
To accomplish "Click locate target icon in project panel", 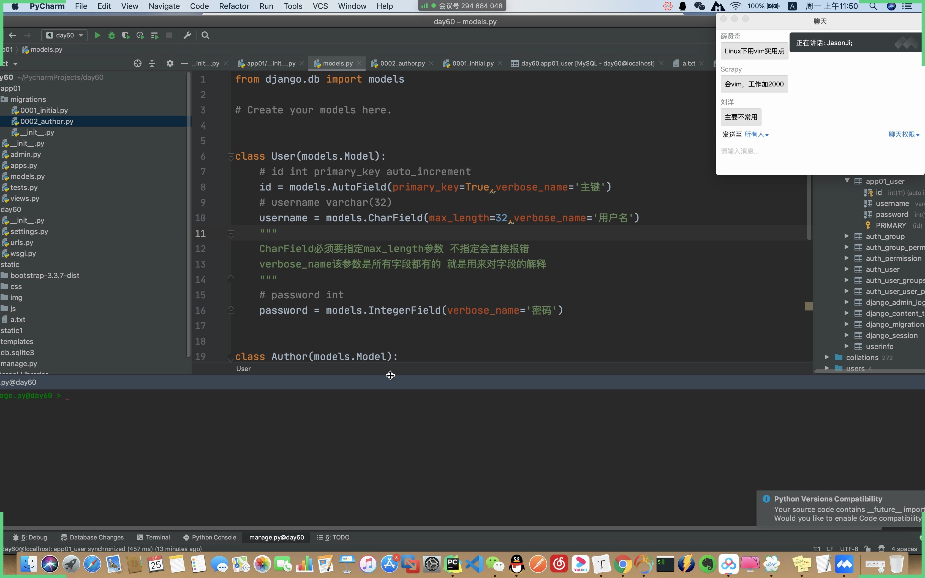I will tap(138, 64).
